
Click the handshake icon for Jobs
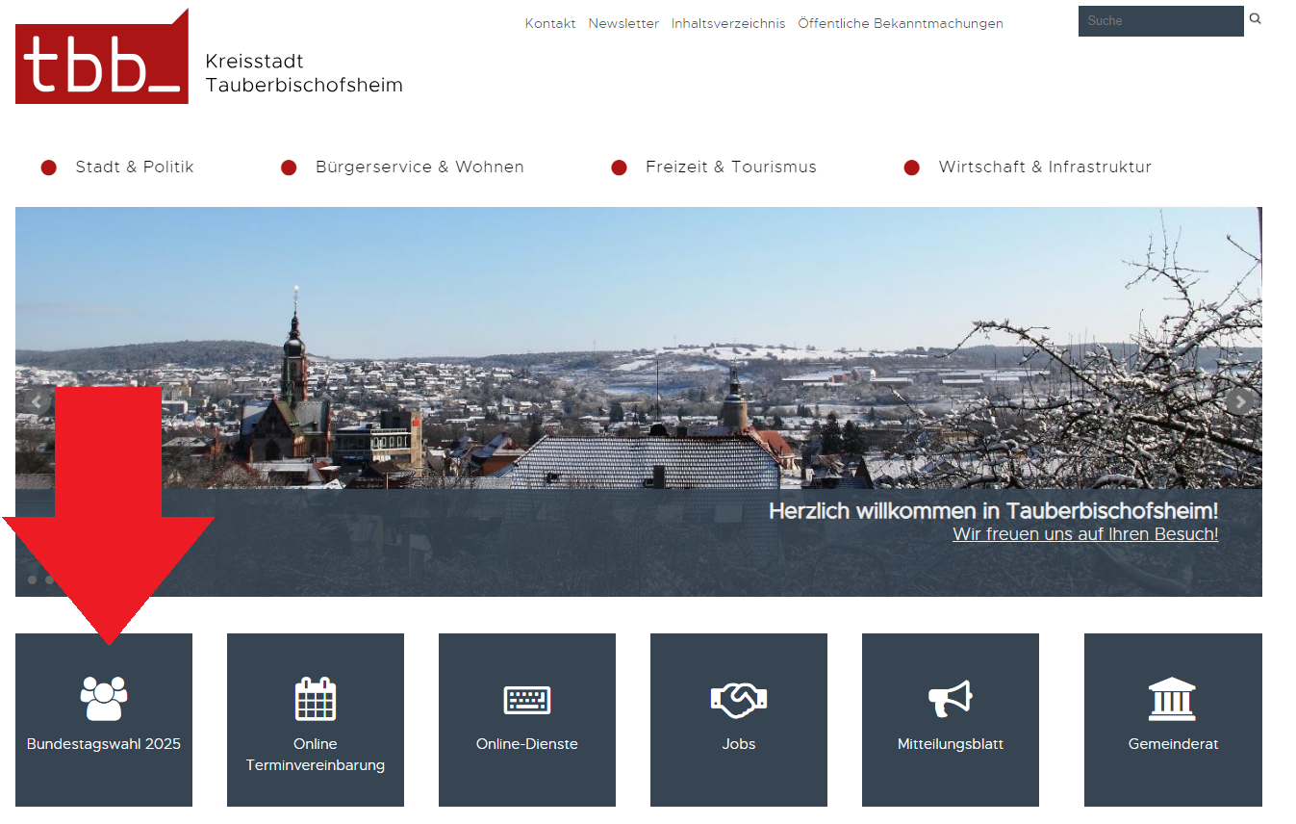click(739, 699)
